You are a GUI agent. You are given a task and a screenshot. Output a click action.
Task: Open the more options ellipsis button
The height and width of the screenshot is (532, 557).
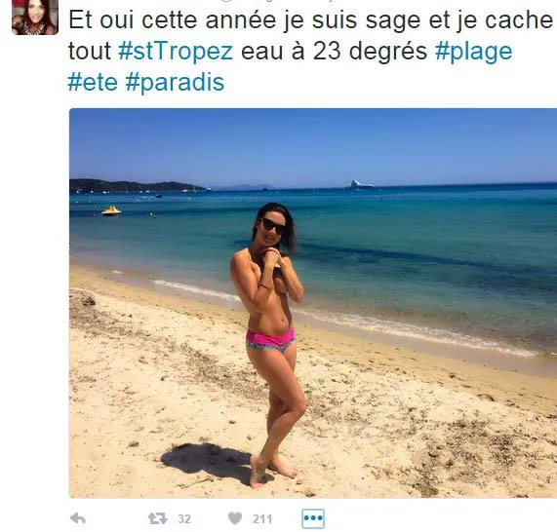pyautogui.click(x=313, y=518)
